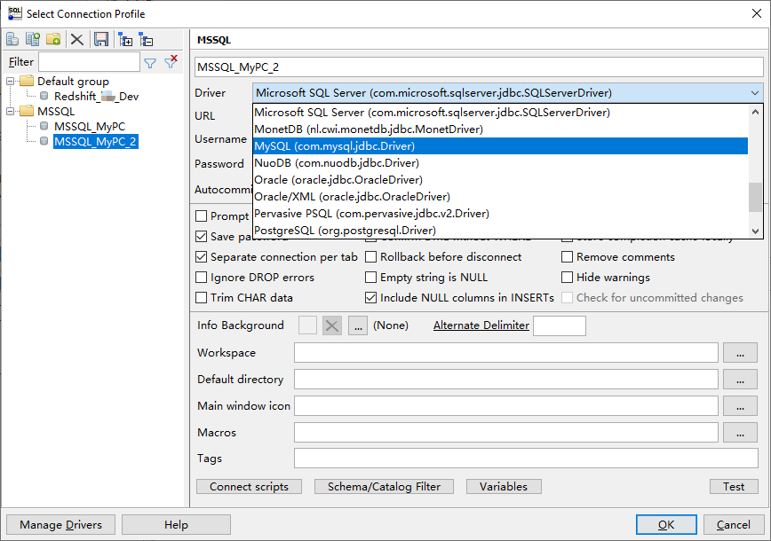Collapse the MSSQL group tree node
The image size is (771, 541).
point(11,112)
